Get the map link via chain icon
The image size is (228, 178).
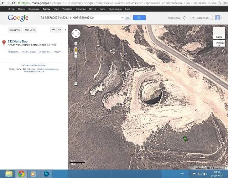click(59, 30)
